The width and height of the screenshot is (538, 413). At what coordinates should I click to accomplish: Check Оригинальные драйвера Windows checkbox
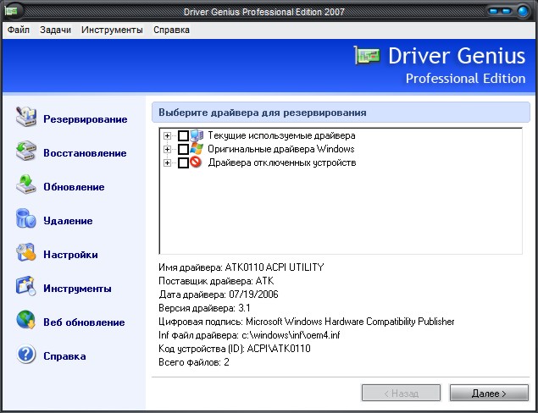pos(184,150)
